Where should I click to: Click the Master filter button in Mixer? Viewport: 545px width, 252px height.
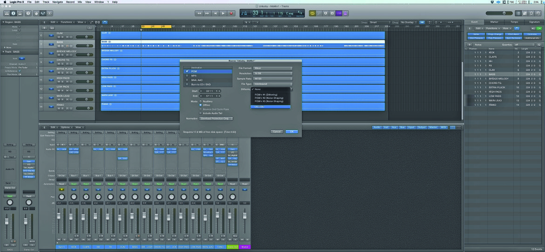[433, 128]
